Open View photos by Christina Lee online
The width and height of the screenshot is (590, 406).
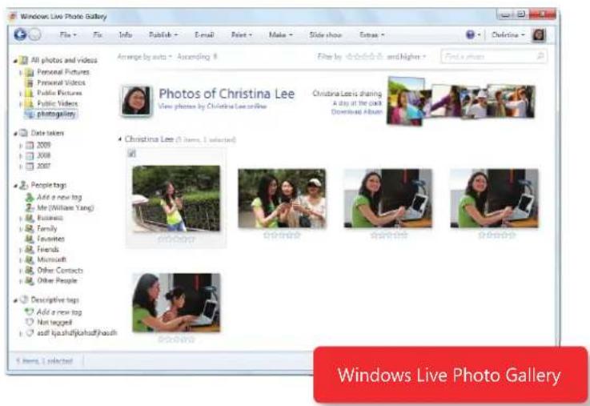212,107
